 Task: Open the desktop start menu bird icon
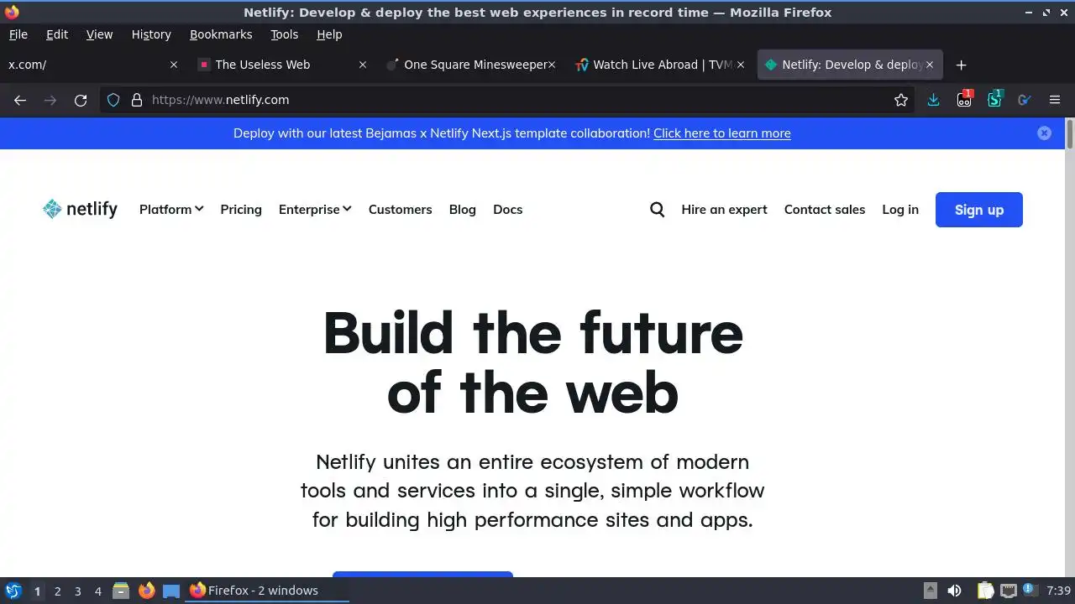coord(13,591)
